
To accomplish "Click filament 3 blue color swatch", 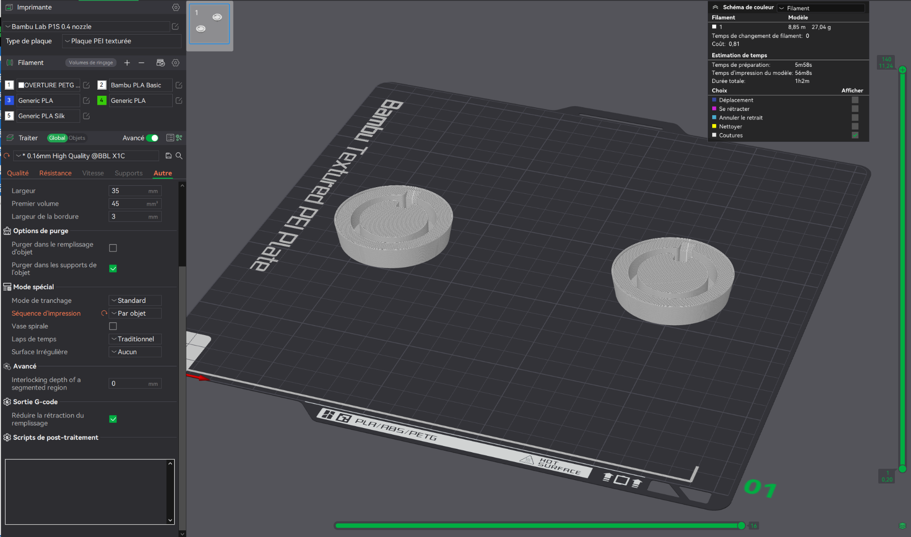I will click(x=9, y=100).
